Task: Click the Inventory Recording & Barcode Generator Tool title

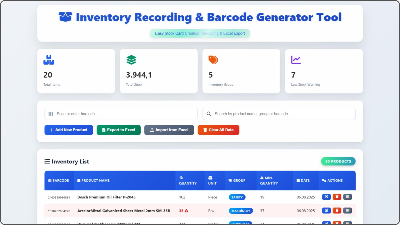Action: pos(209,17)
